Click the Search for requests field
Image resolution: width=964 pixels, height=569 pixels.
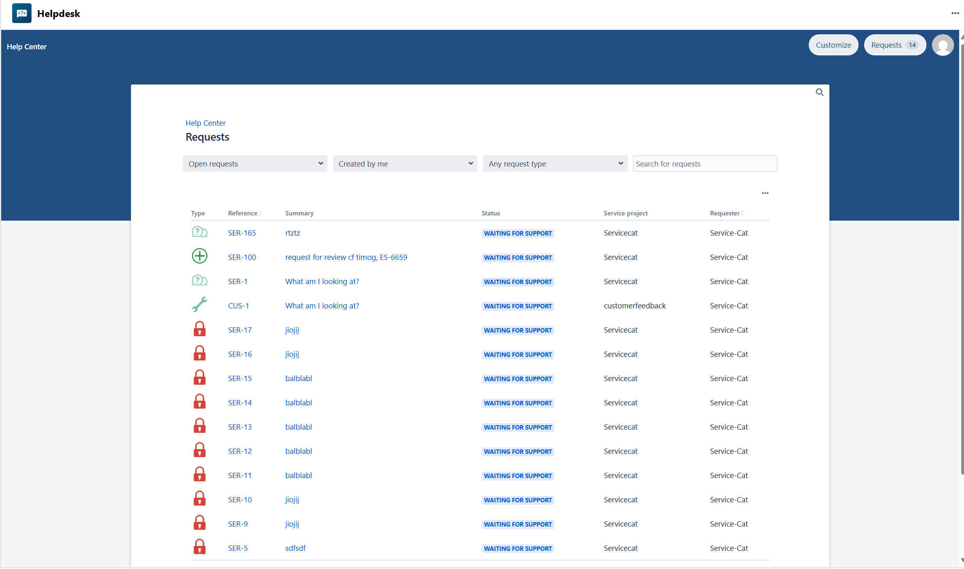click(x=705, y=164)
